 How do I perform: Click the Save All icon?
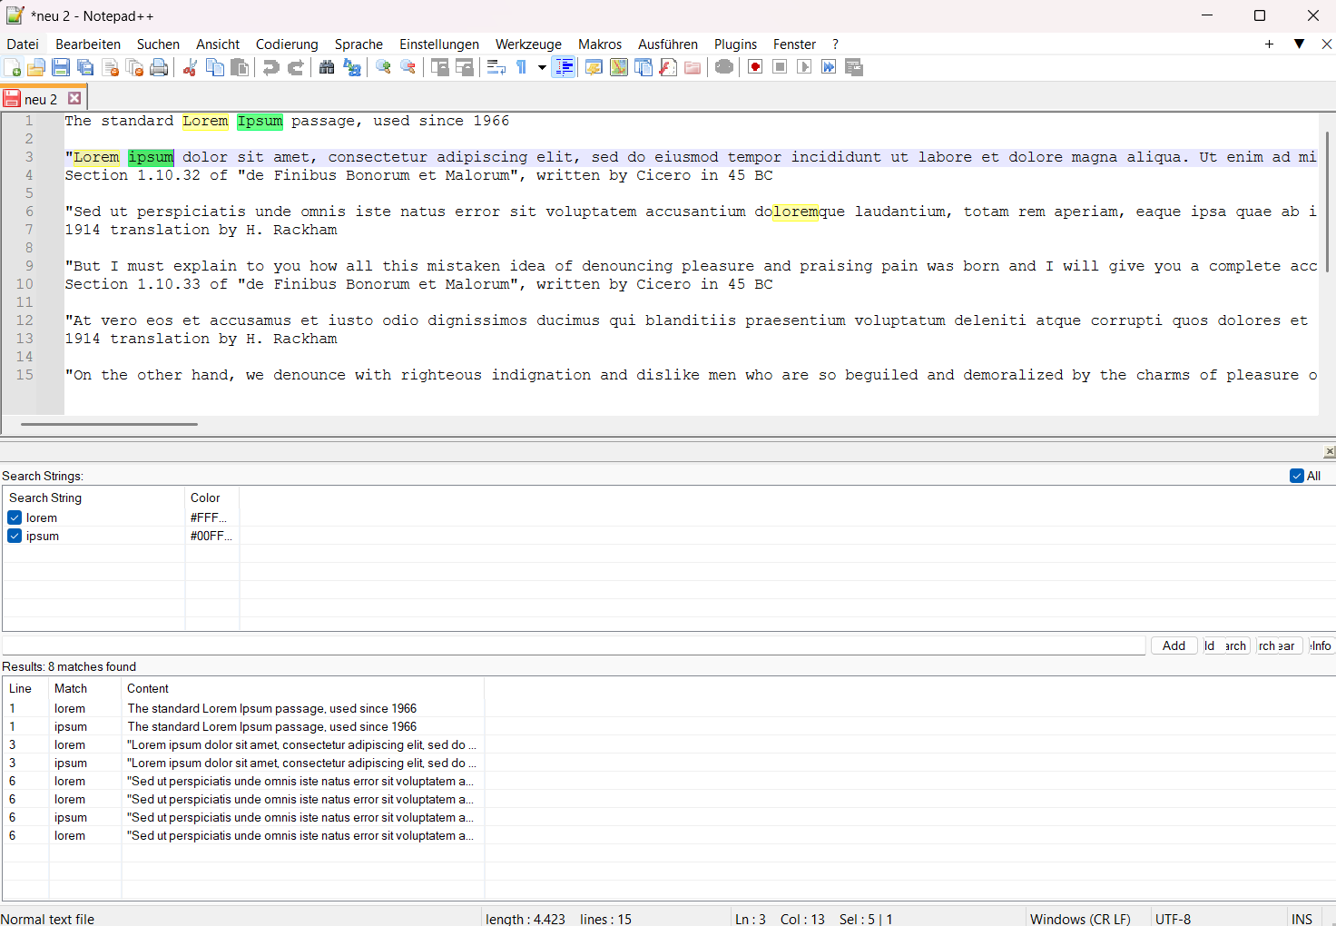(x=85, y=67)
